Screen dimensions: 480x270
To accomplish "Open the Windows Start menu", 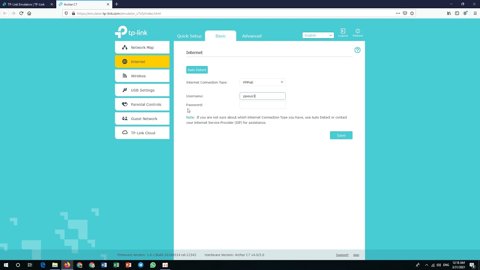I will point(6,265).
